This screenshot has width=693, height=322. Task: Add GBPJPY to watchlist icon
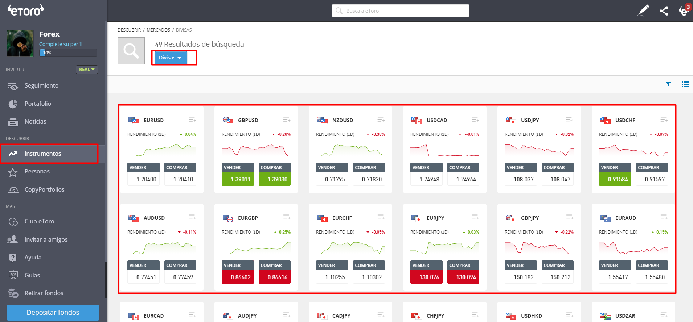coord(570,217)
